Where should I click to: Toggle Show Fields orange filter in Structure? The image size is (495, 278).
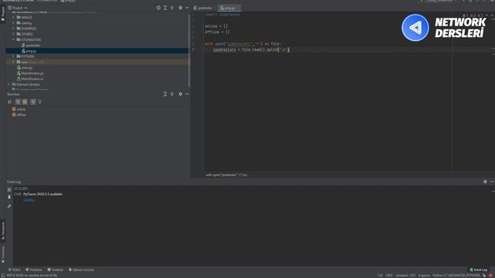25,102
